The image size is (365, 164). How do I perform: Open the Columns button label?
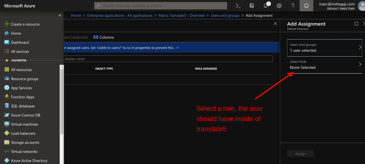pos(107,37)
